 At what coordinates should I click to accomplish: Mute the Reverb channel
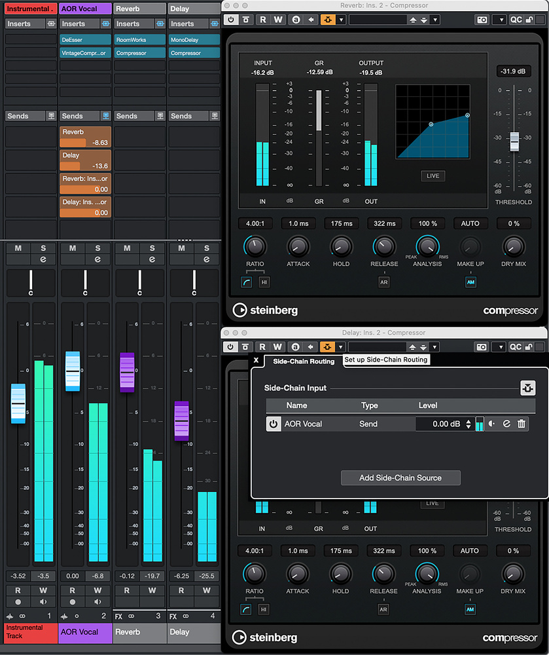coord(127,248)
